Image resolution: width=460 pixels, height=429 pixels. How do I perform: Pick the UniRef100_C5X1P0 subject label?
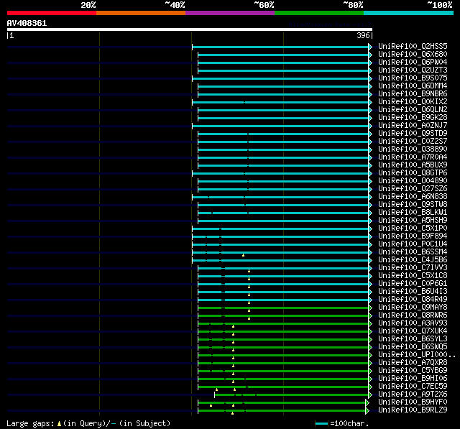413,229
